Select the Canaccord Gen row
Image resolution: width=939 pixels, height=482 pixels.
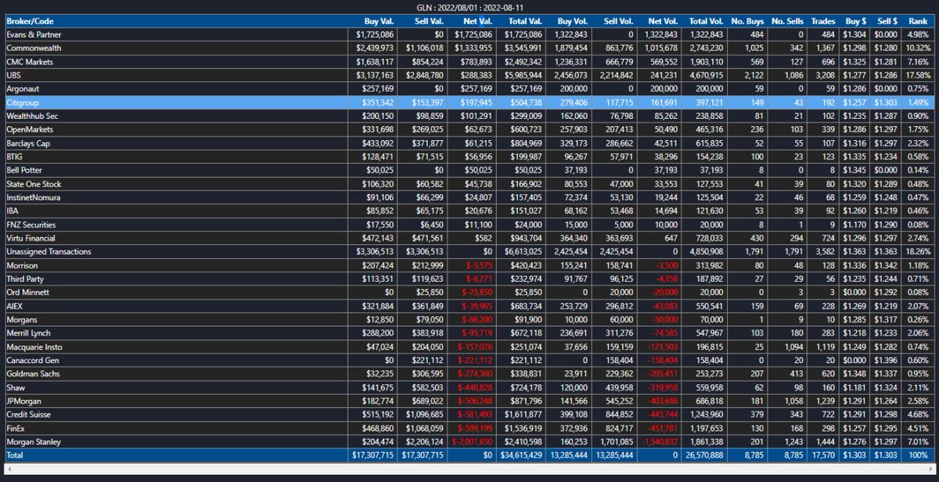click(468, 361)
